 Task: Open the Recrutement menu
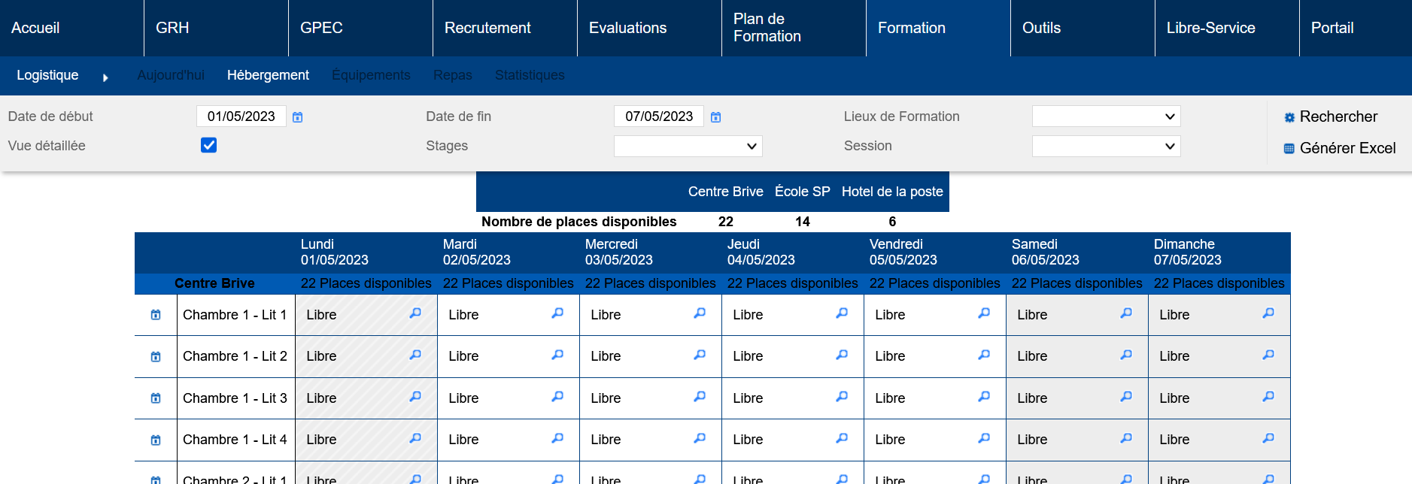pos(487,28)
